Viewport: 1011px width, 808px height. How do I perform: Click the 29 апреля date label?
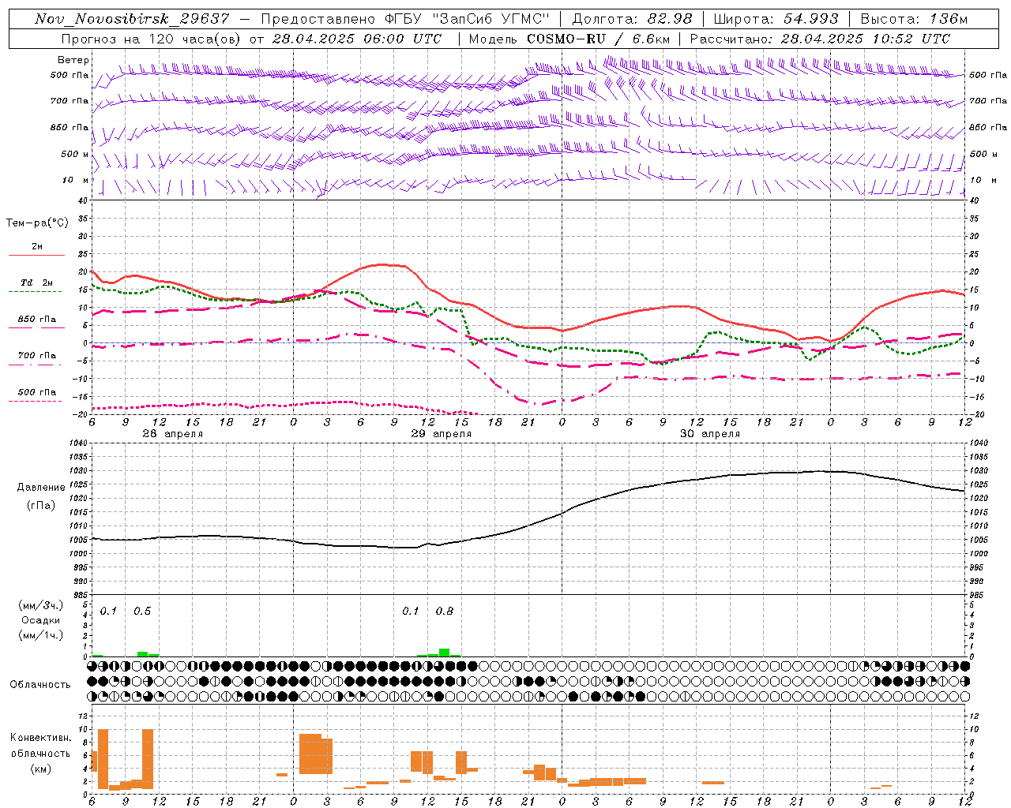pos(441,434)
